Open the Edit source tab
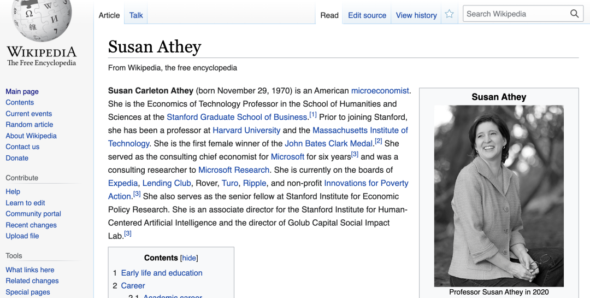The image size is (590, 298). click(367, 15)
